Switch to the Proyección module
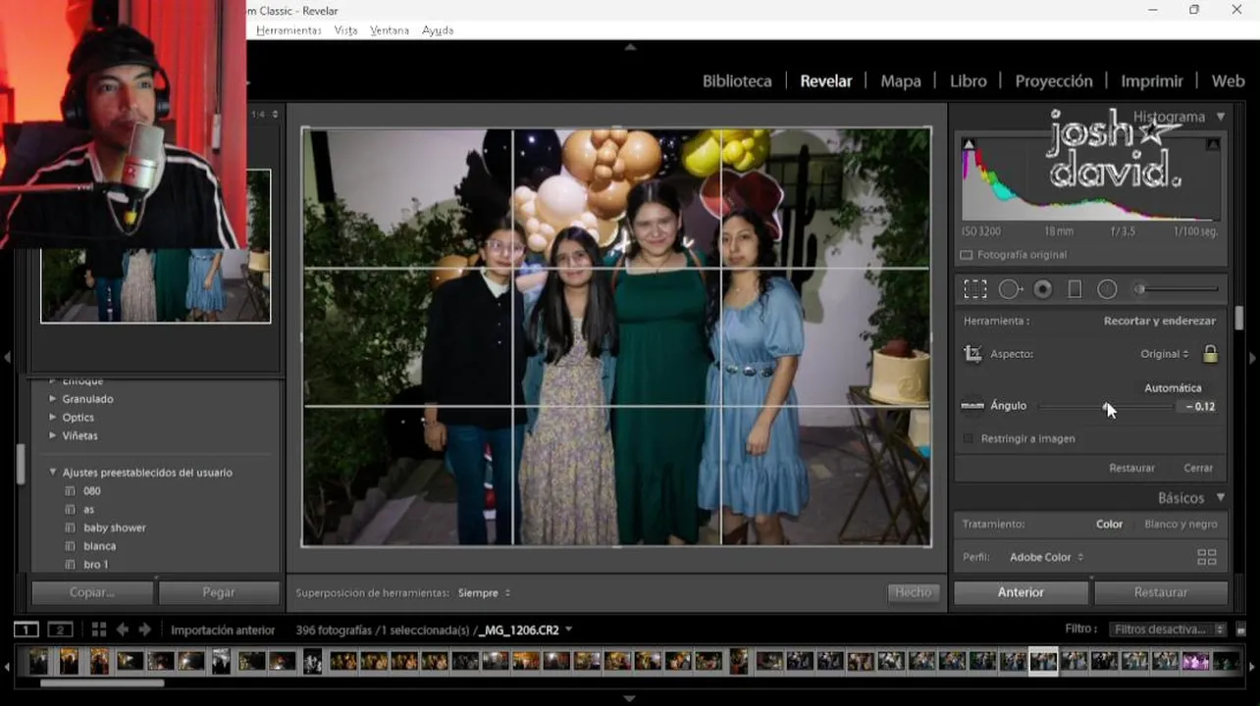The width and height of the screenshot is (1260, 706). click(1054, 81)
